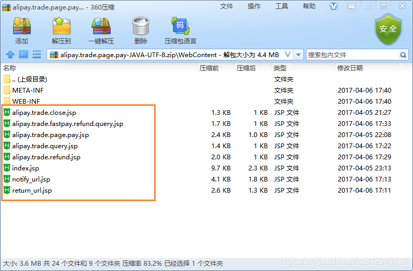Viewport: 413px width, 271px height.
Task: Sort by the 修改日期 column header
Action: coord(367,68)
